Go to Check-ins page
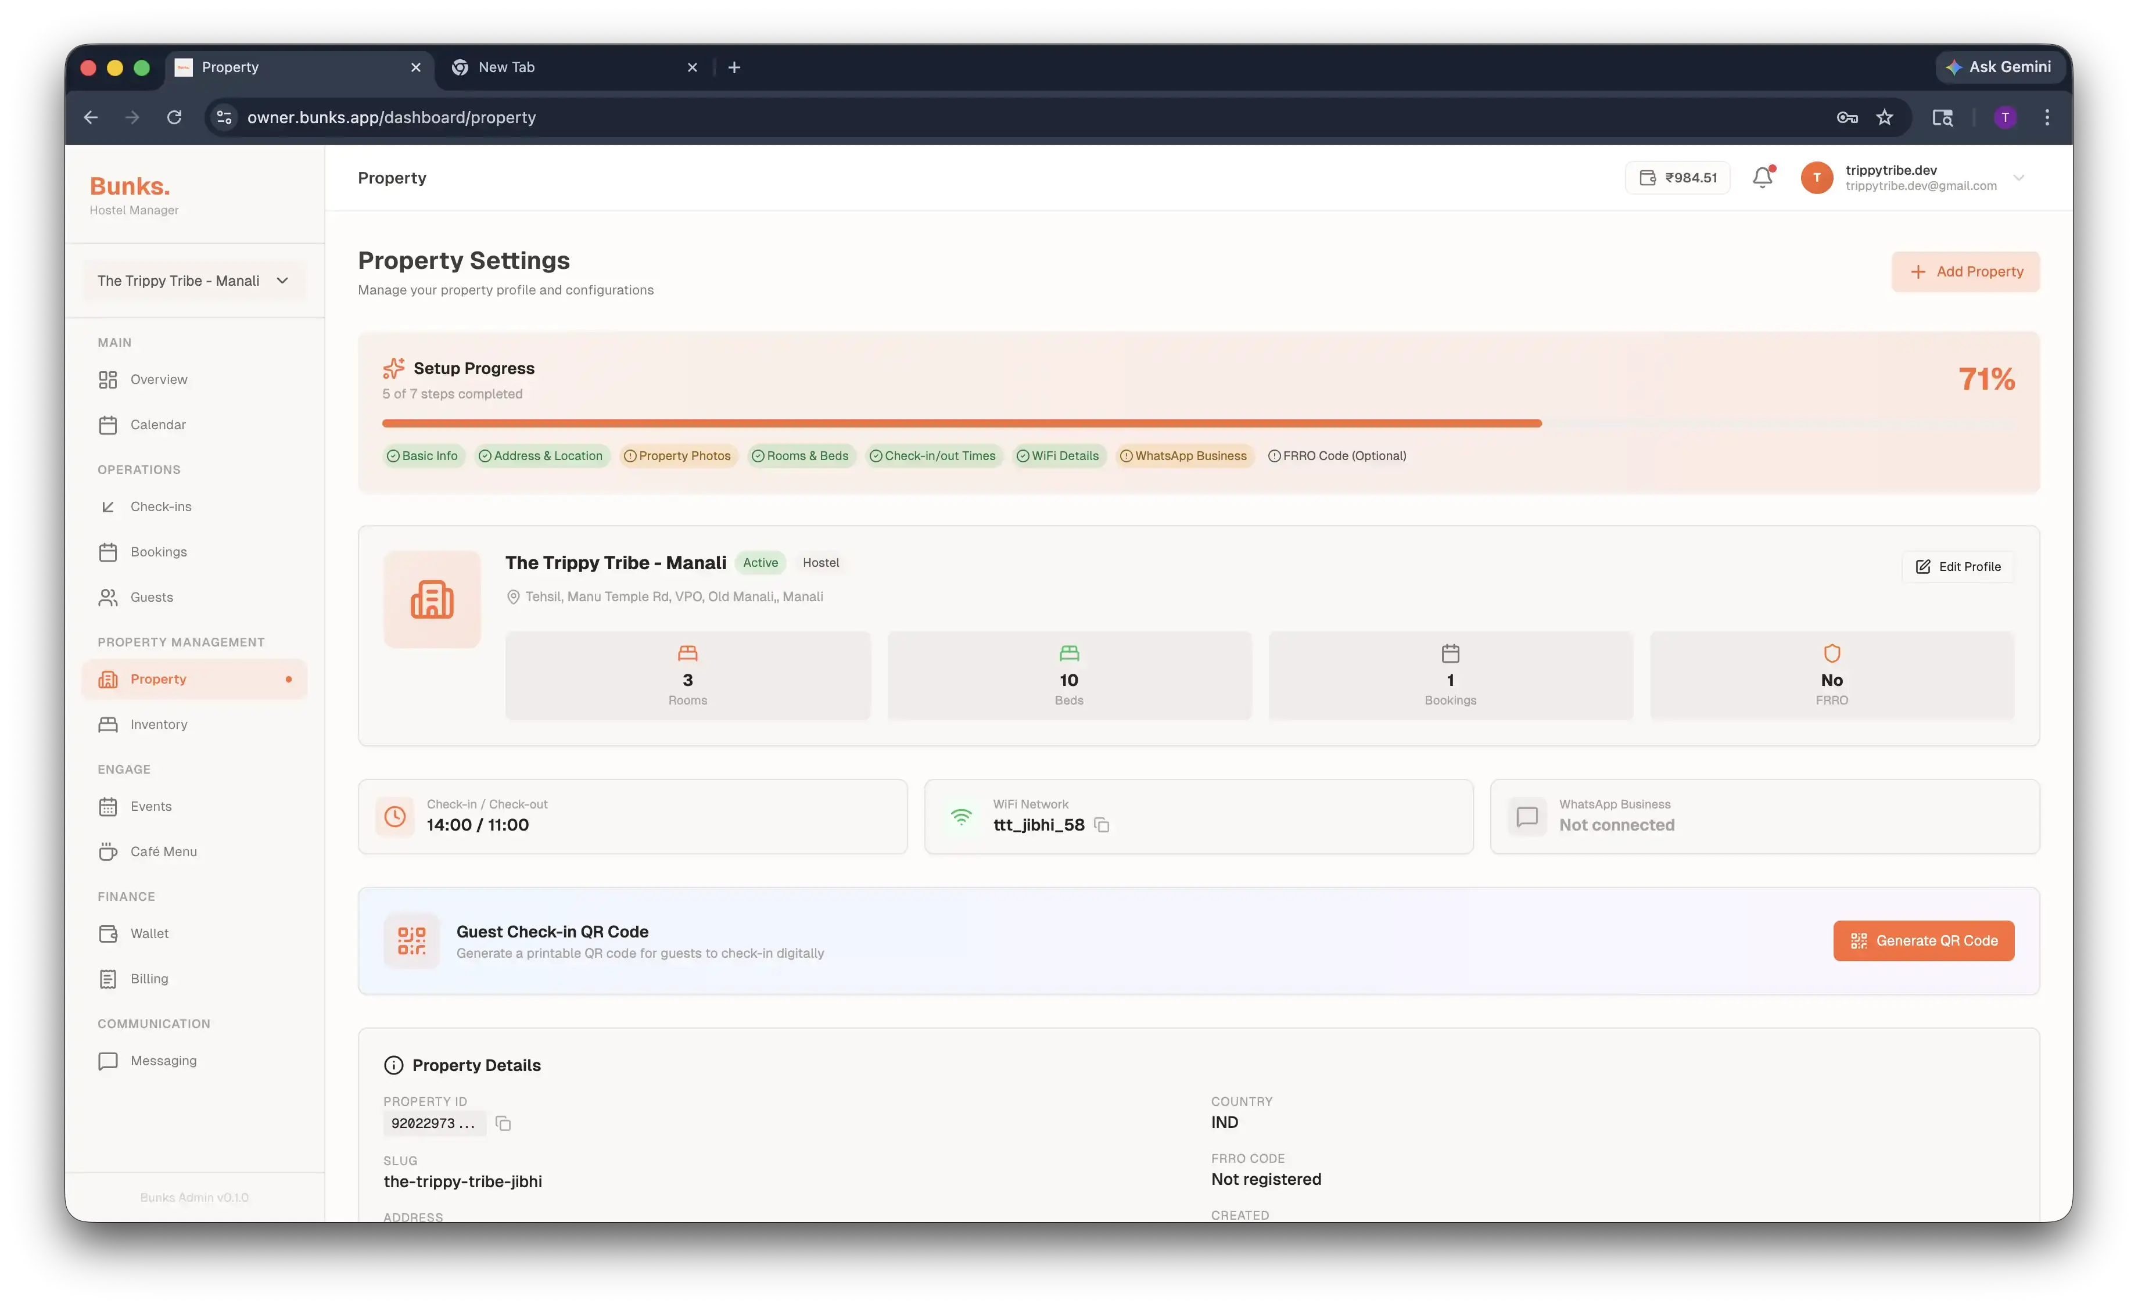The width and height of the screenshot is (2138, 1308). pyautogui.click(x=195, y=506)
